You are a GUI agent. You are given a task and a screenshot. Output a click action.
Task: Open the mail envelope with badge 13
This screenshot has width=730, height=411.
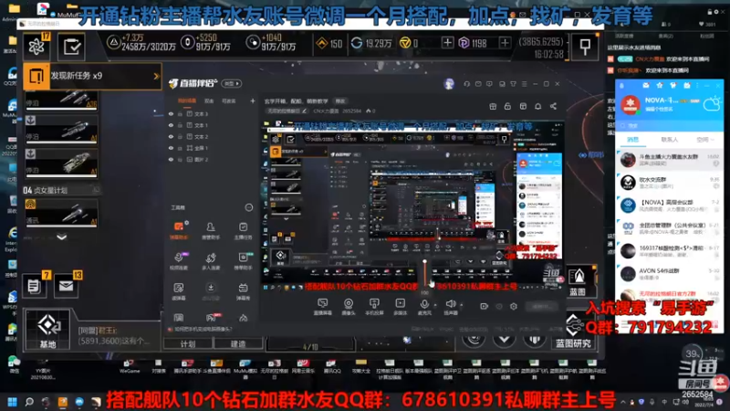66,286
